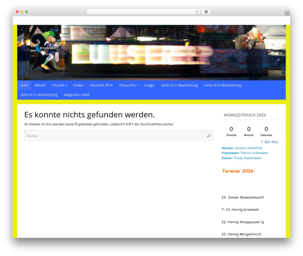The image size is (303, 256).
Task: Click 'Seite ist in Bearbeitung' left of Wagenbau 2004
Action: click(x=39, y=95)
